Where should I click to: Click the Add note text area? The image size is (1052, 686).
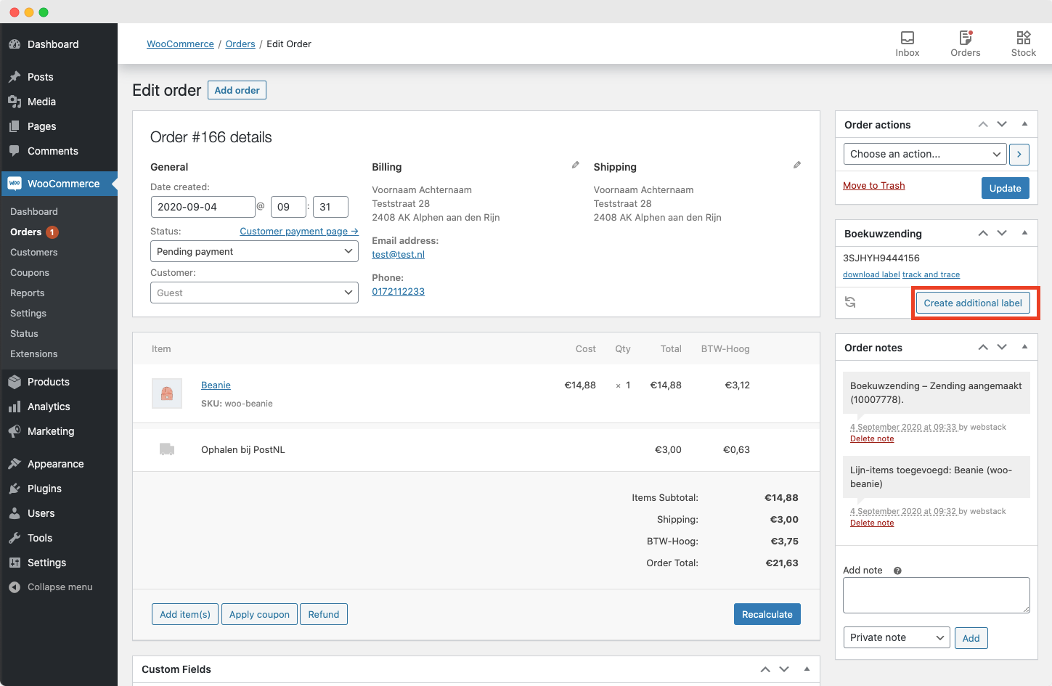[x=937, y=595]
